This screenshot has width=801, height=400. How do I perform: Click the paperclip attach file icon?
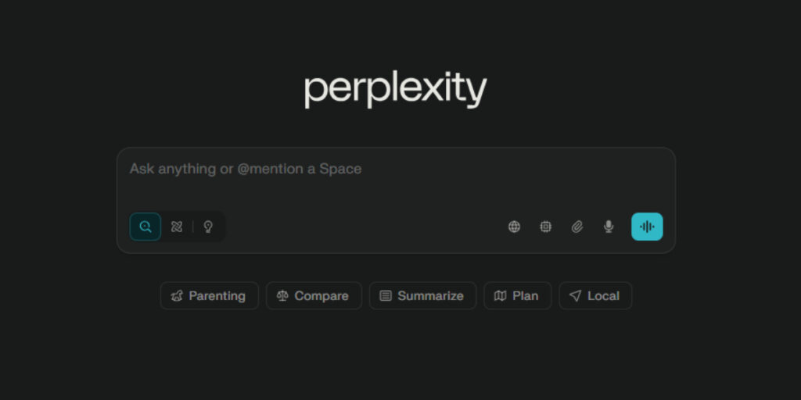(577, 227)
